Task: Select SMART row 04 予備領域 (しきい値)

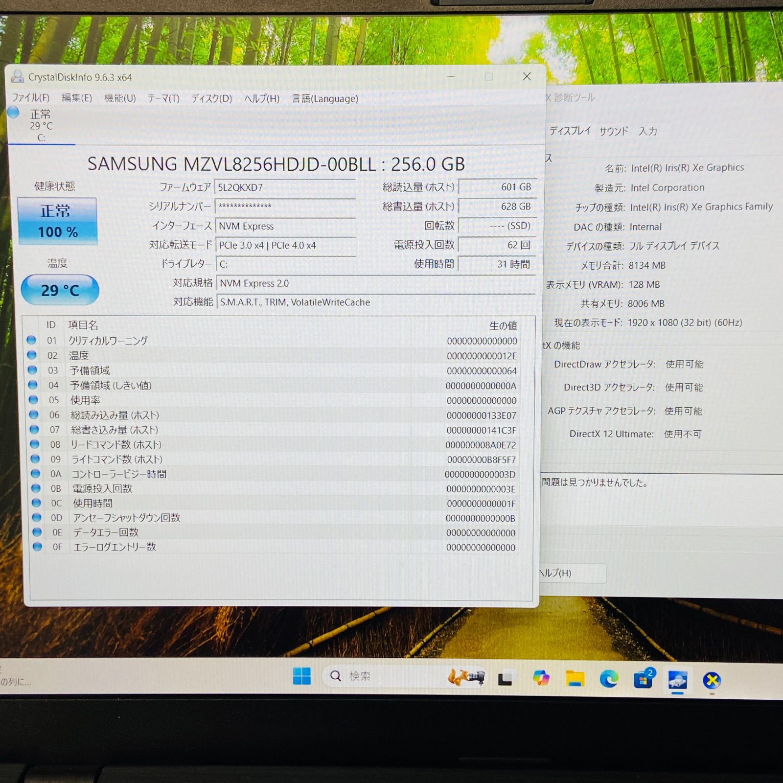Action: click(272, 385)
